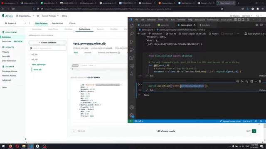This screenshot has width=266, height=149.
Task: Click Run by Line icon in cell toolbar
Action: (x=237, y=82)
